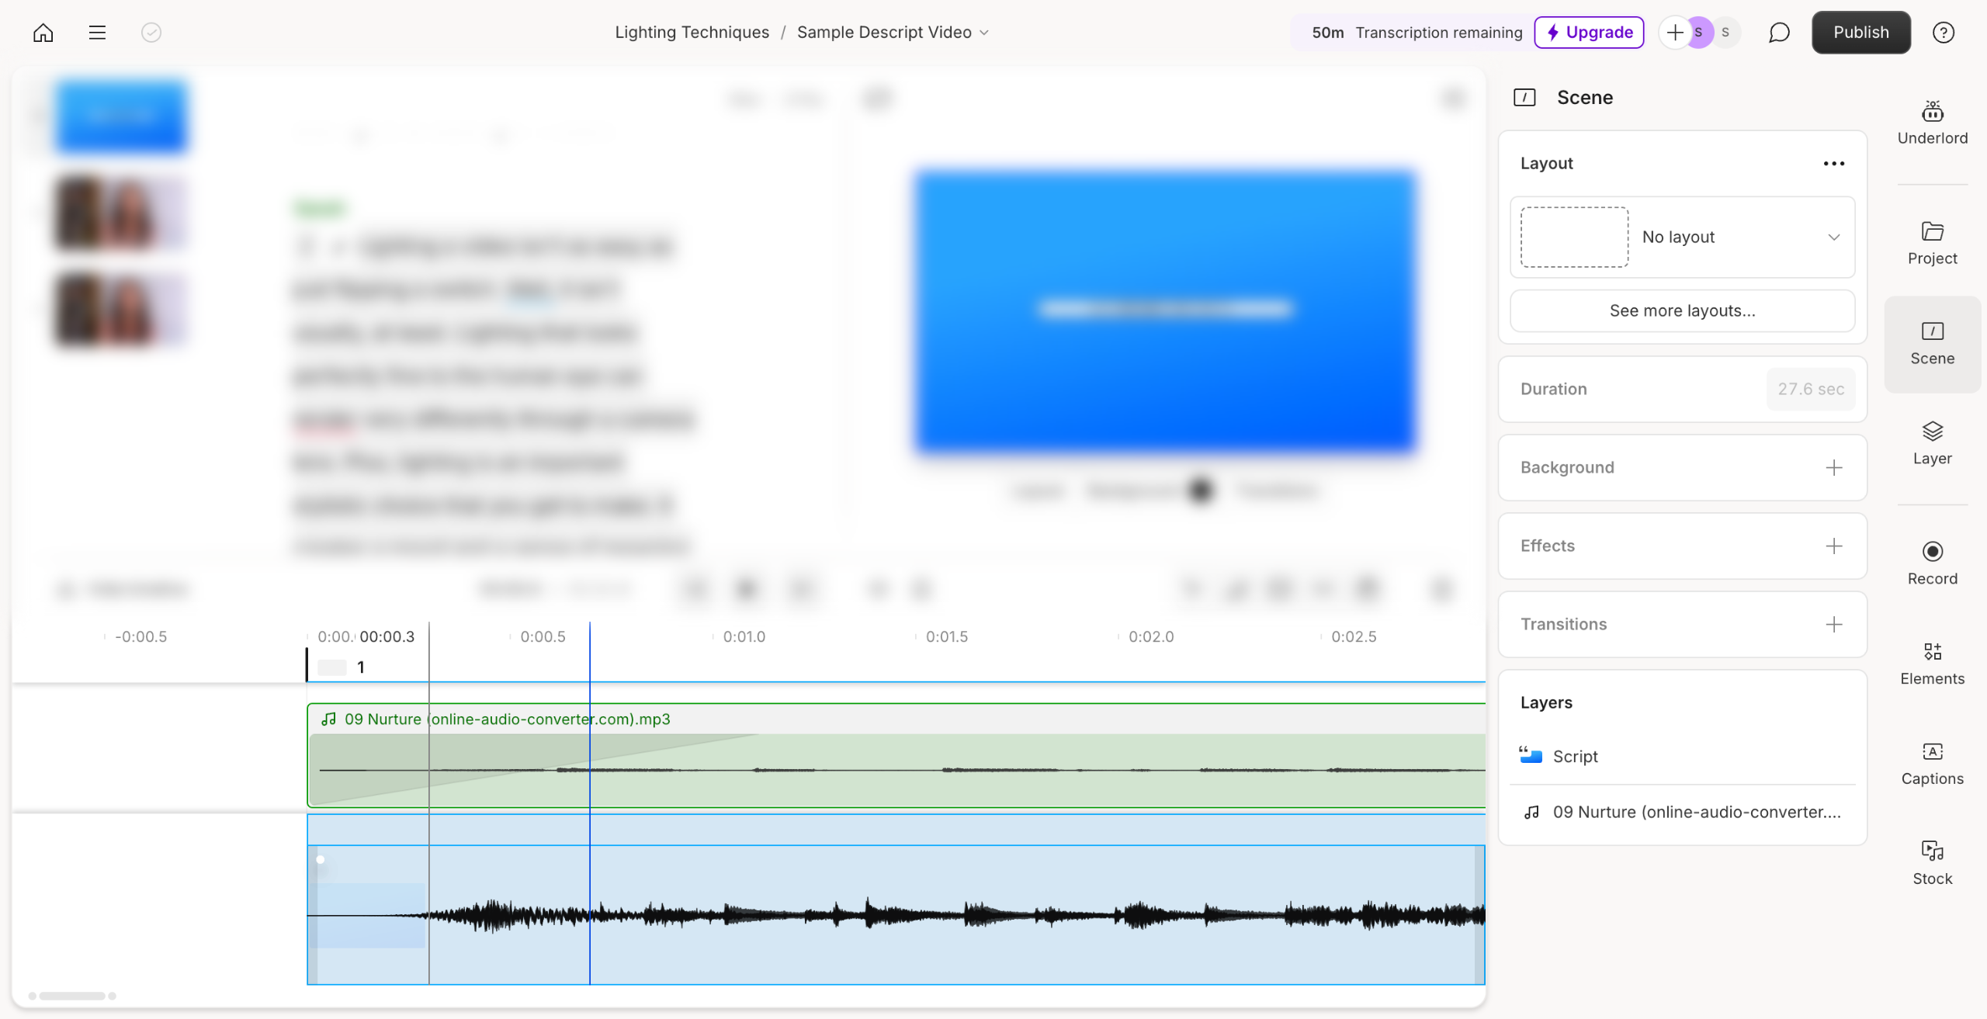Open the Captions panel
This screenshot has height=1019, width=1987.
1932,764
